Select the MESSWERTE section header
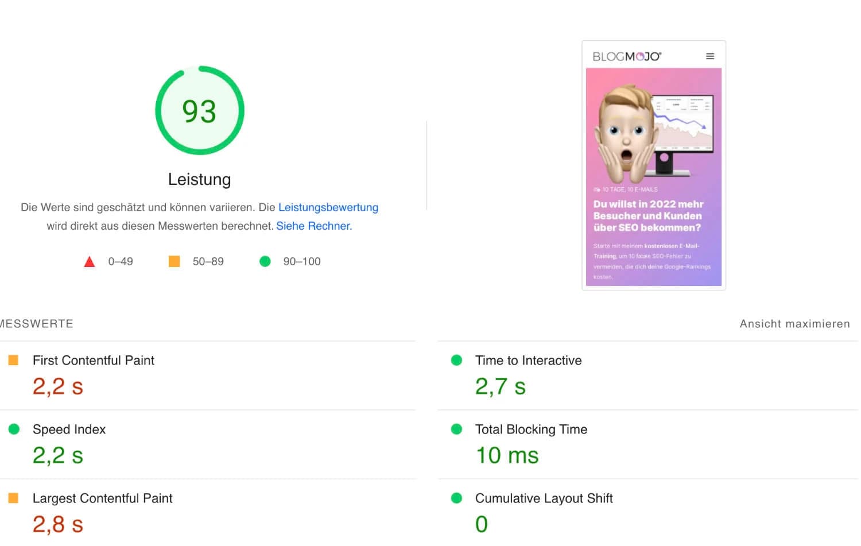This screenshot has width=861, height=546. (37, 323)
